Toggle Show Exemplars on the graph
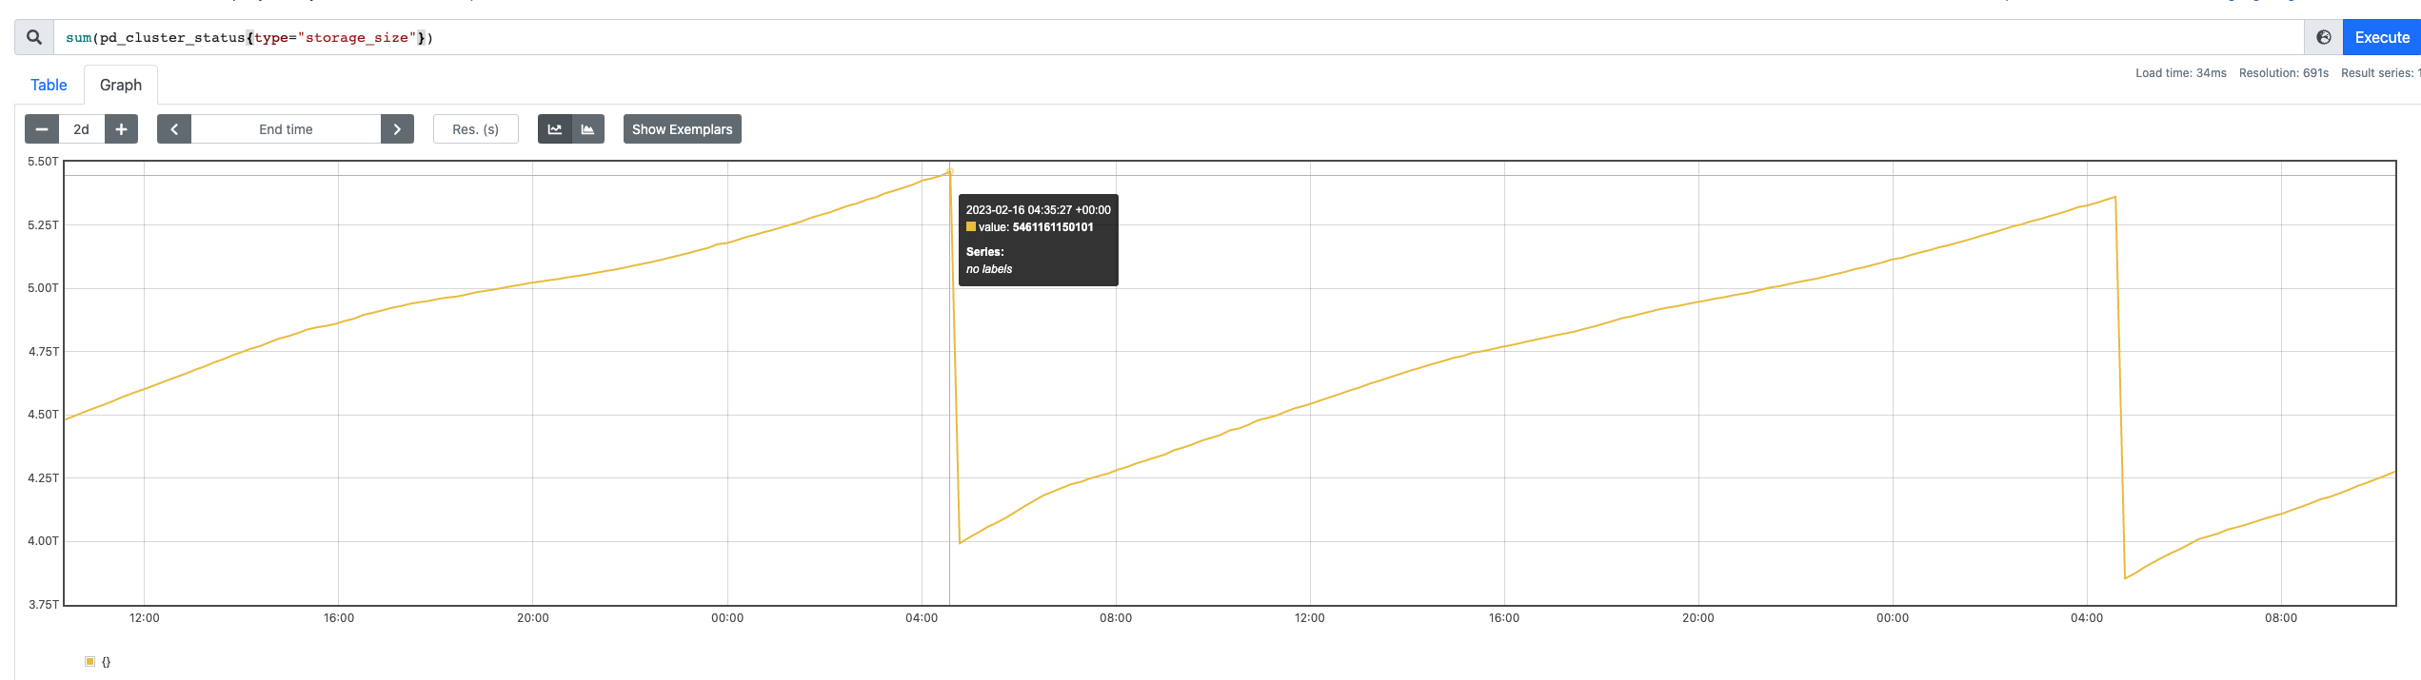The width and height of the screenshot is (2421, 680). click(682, 129)
